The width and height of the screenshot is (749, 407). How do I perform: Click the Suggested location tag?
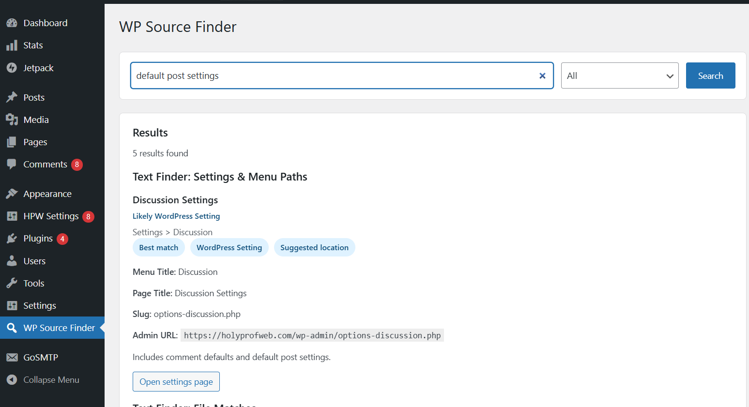click(x=314, y=247)
